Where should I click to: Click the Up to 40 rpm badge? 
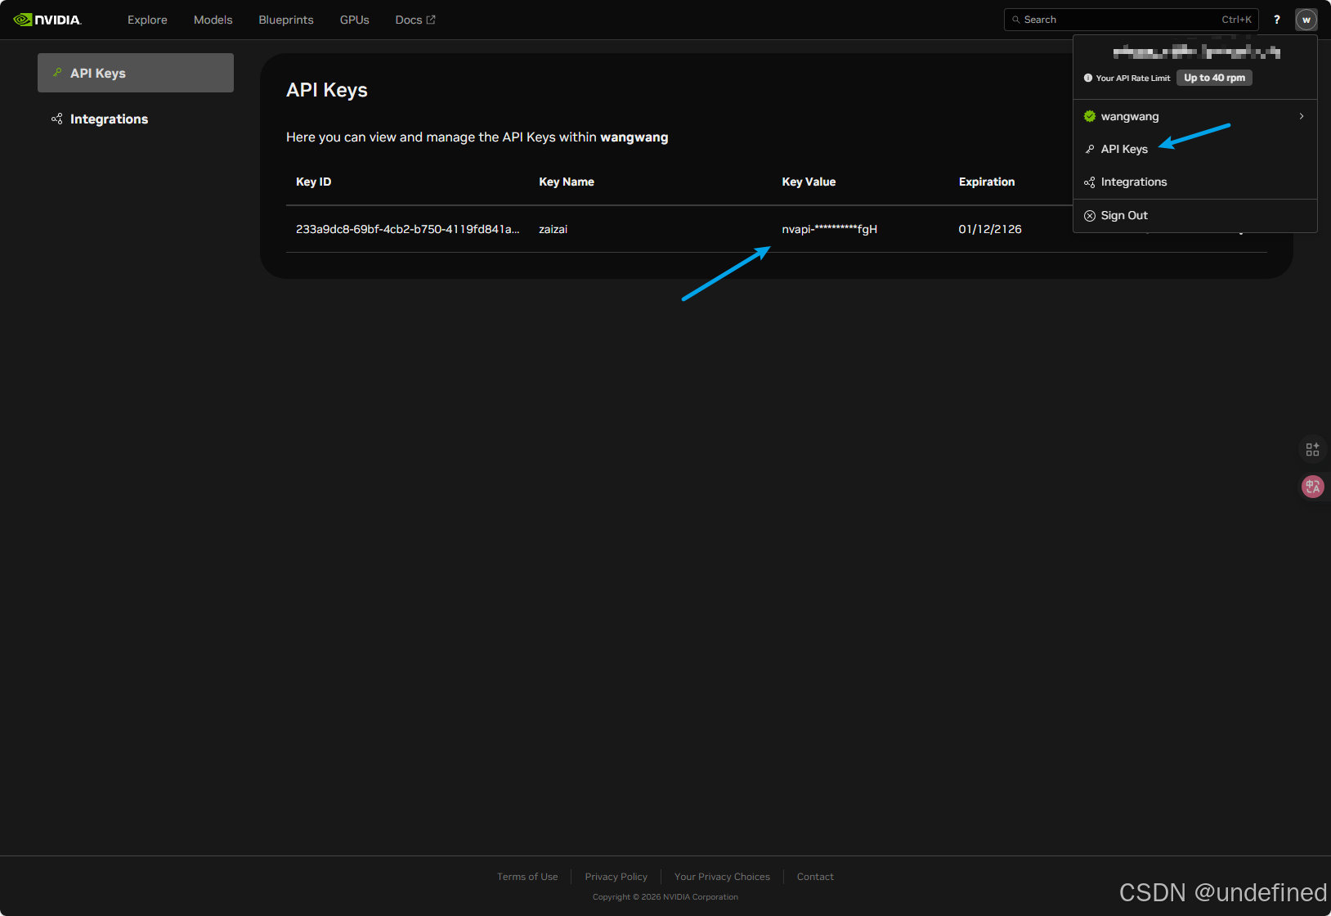(x=1214, y=78)
